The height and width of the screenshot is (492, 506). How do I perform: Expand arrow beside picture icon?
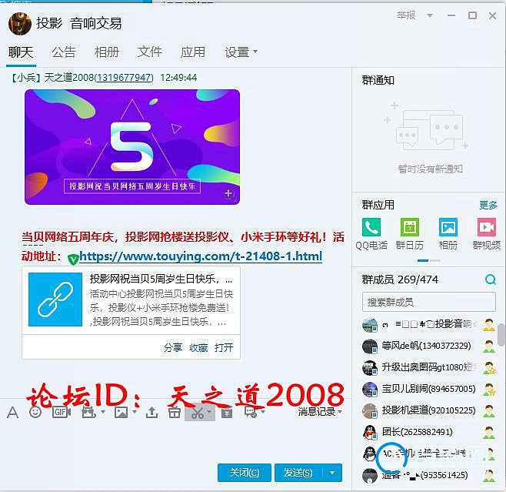pyautogui.click(x=135, y=412)
